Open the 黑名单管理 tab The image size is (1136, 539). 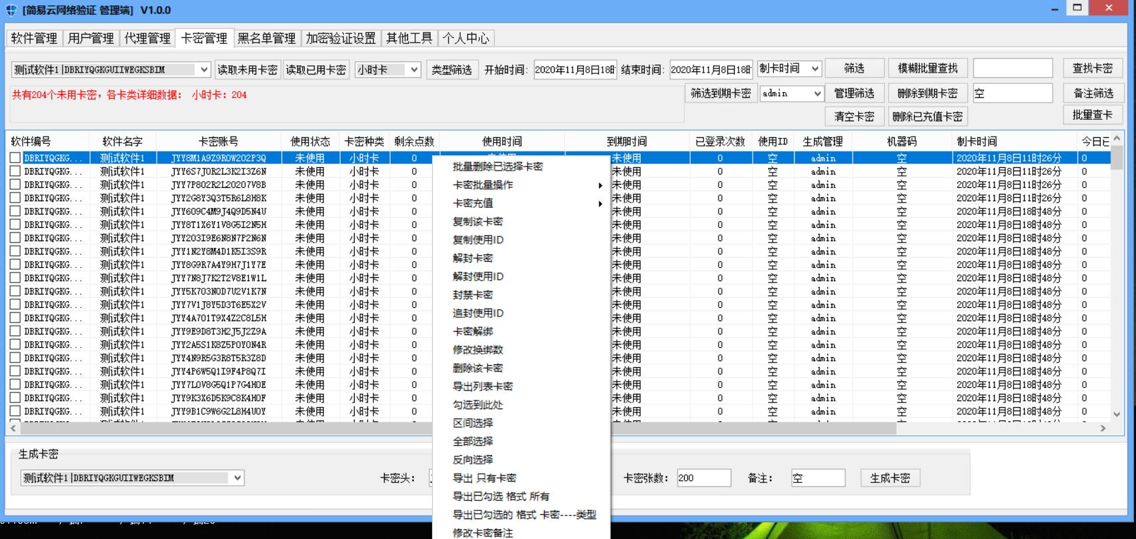click(x=267, y=39)
